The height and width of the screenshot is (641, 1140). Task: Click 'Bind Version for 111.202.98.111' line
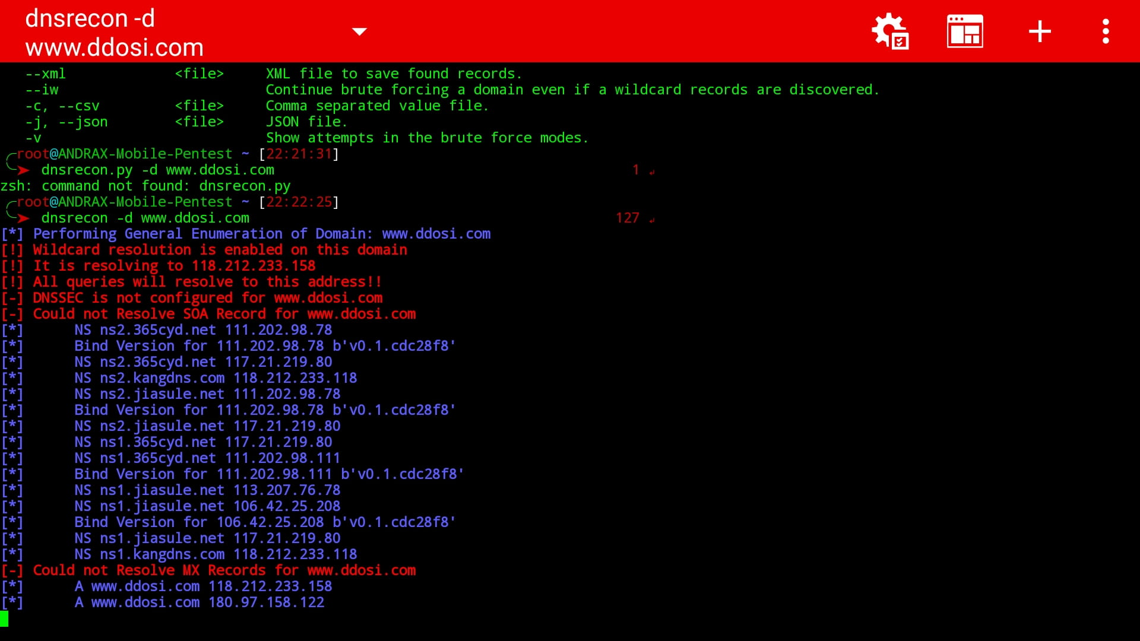pyautogui.click(x=269, y=474)
